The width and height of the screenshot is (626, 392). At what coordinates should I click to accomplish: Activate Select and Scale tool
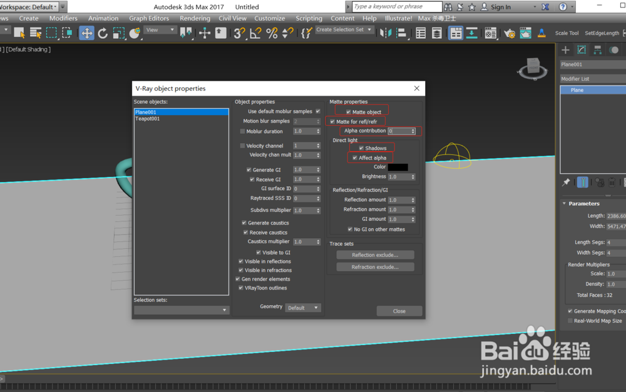[118, 33]
